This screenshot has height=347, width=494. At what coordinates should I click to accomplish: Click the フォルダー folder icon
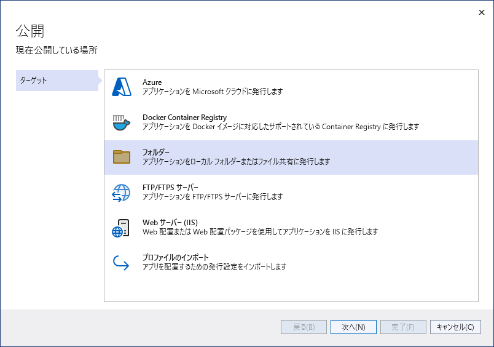(122, 157)
